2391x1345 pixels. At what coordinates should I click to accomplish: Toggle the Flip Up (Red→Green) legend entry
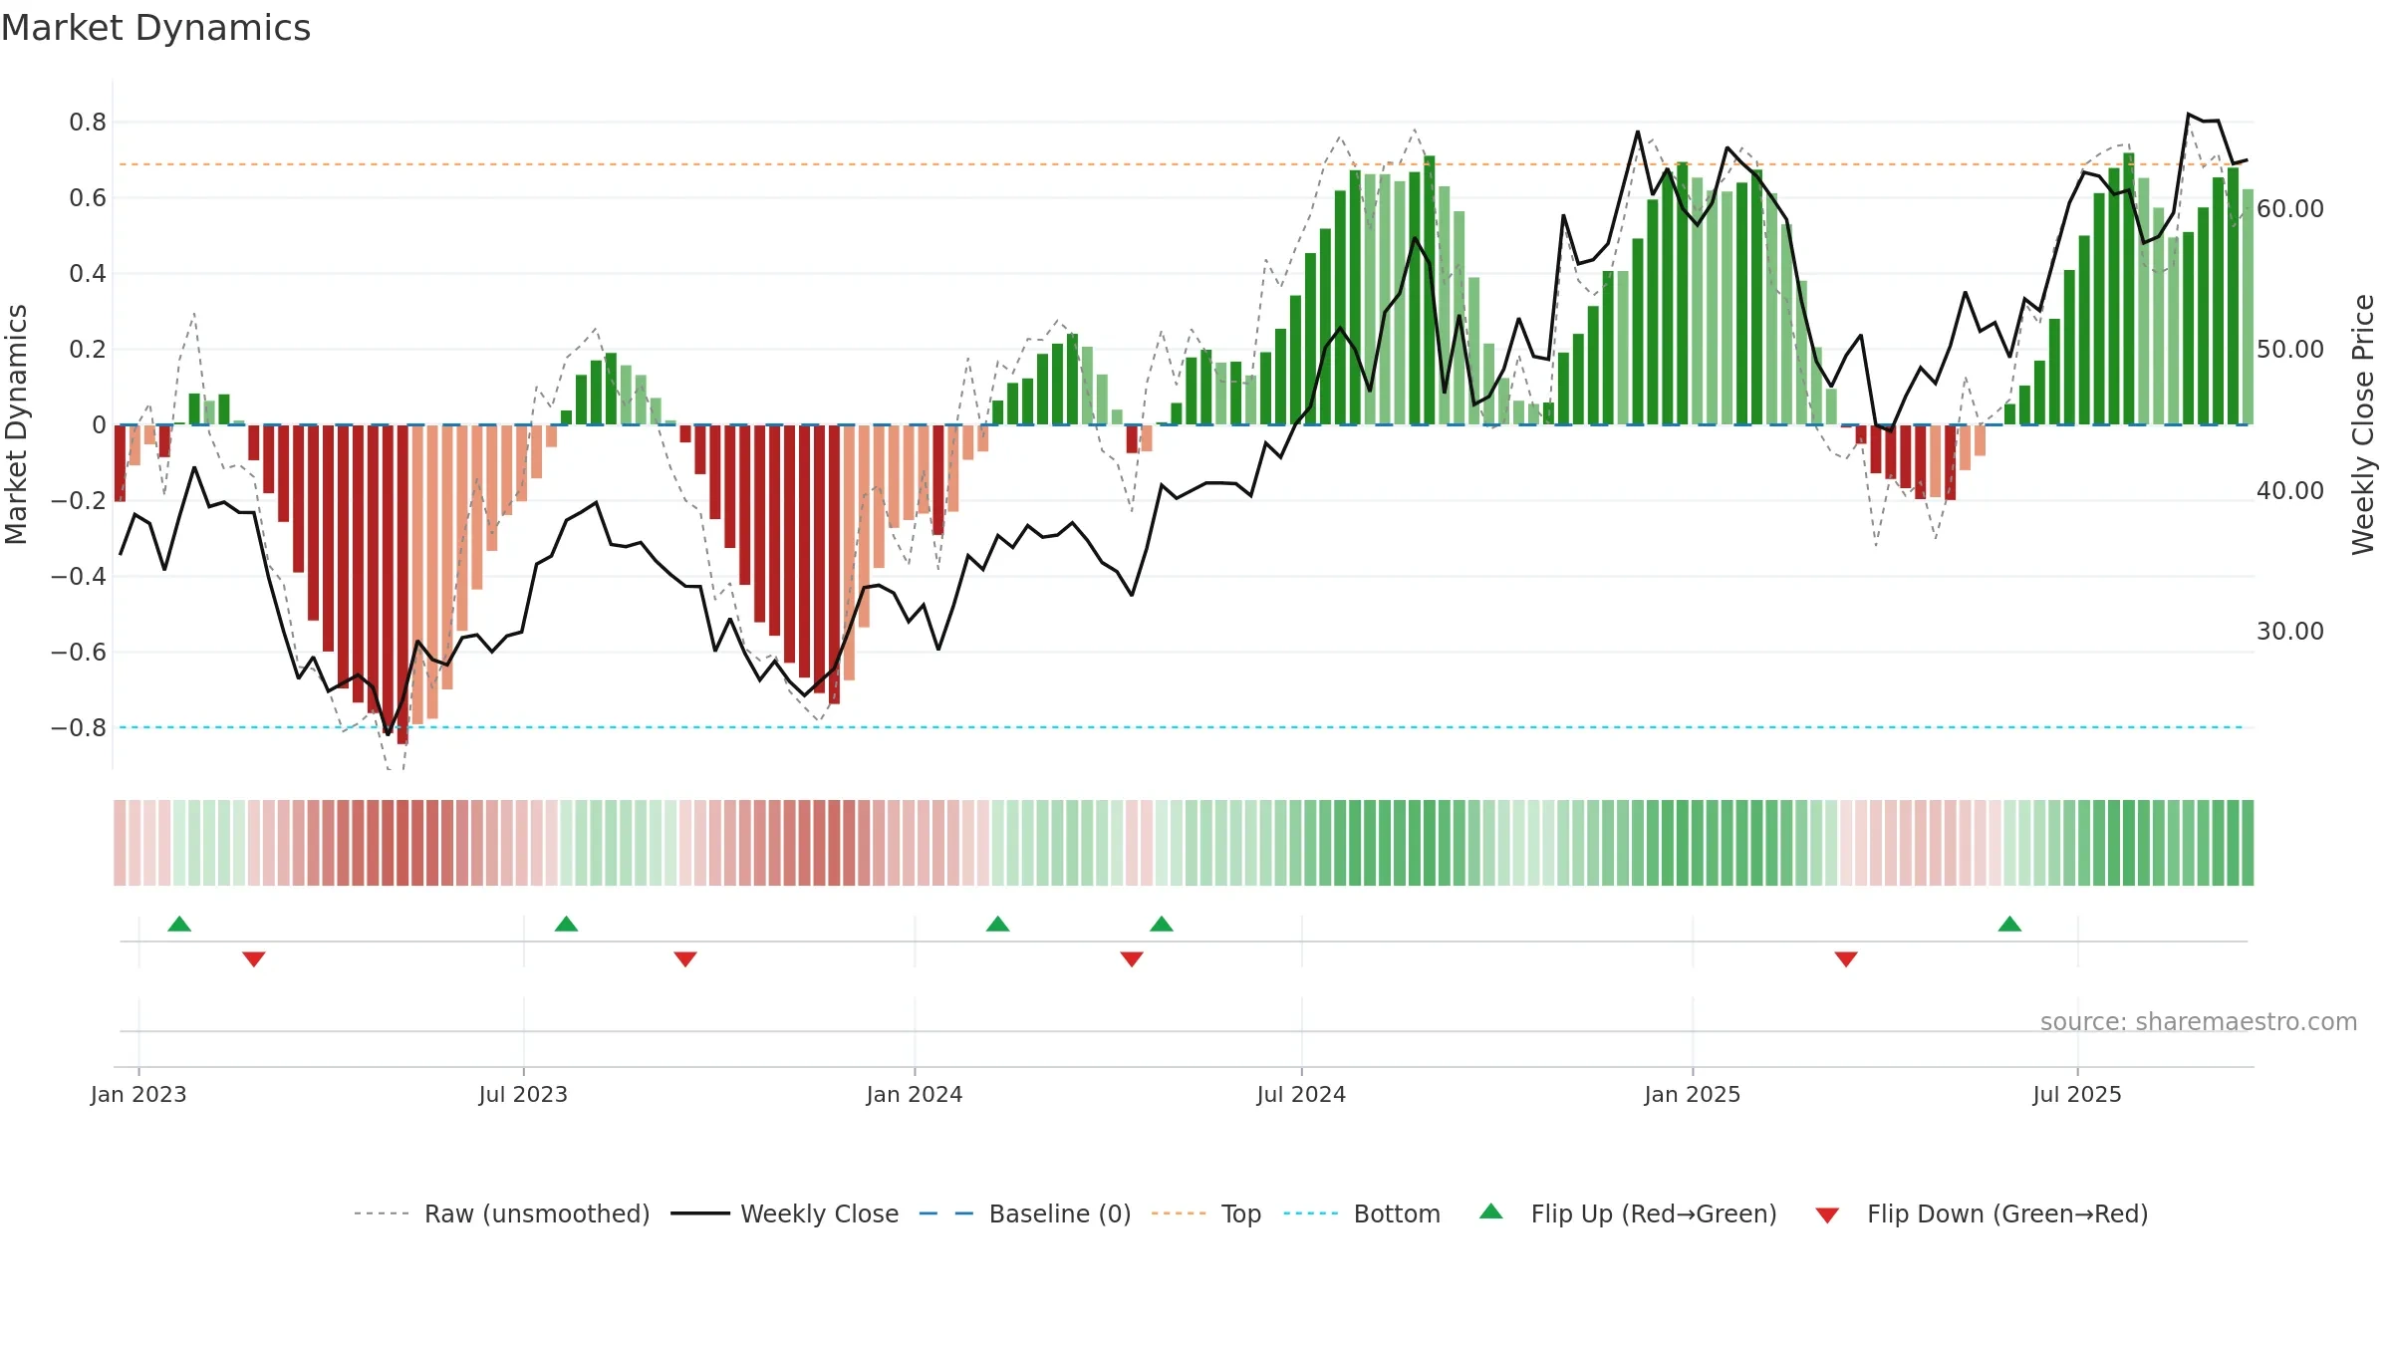1628,1213
